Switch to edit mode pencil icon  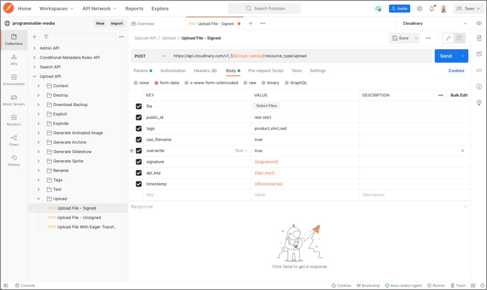click(x=448, y=38)
